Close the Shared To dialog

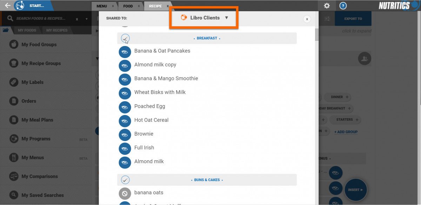pyautogui.click(x=307, y=19)
